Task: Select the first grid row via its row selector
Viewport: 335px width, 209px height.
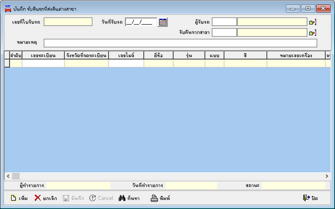Action: tap(7, 63)
